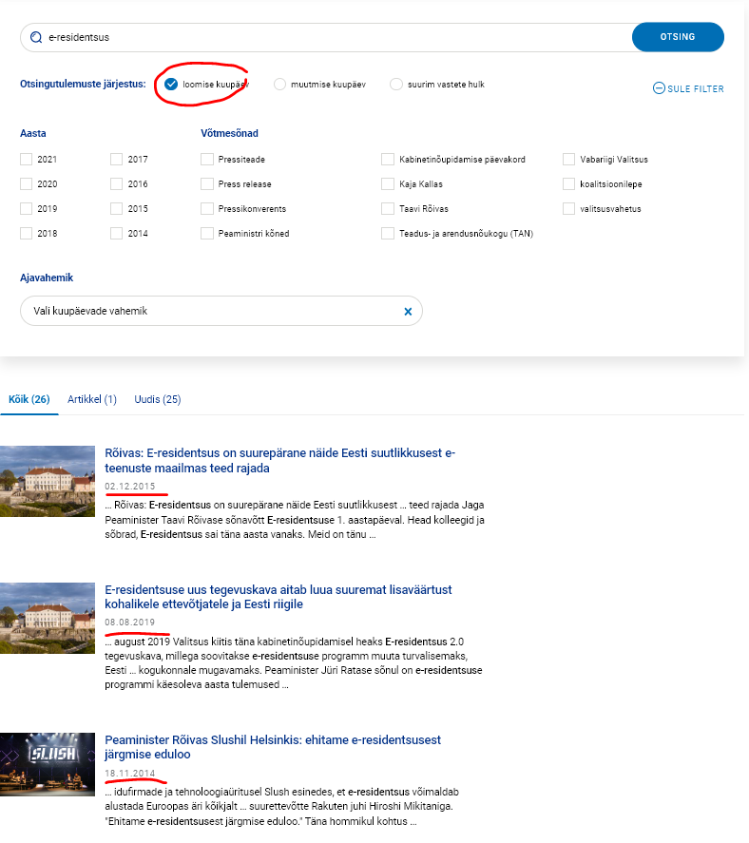
Task: Open the Rõivas e-residentsus speech article link
Action: click(x=279, y=461)
